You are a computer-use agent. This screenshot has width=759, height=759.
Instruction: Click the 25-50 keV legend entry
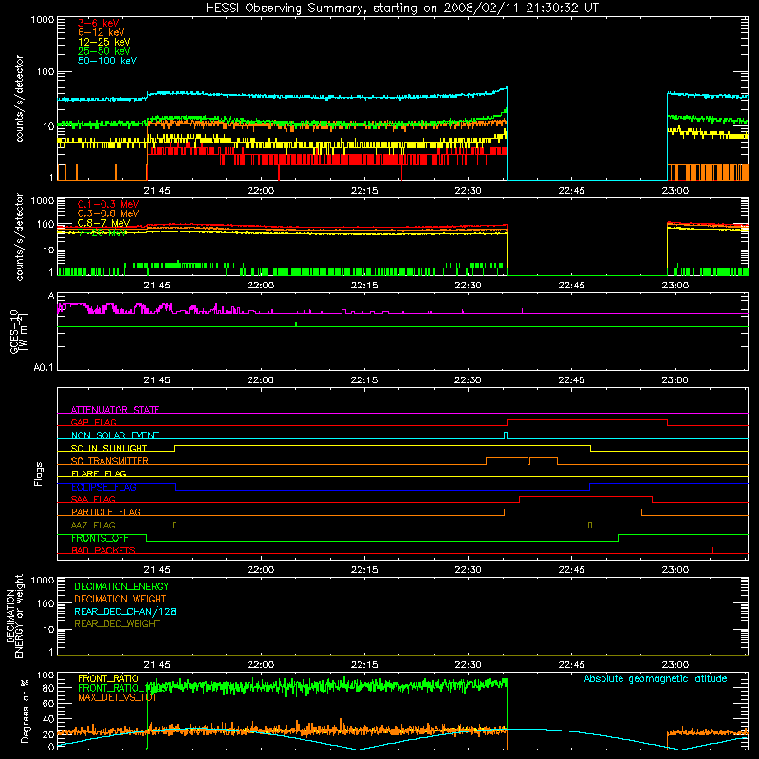[x=104, y=51]
